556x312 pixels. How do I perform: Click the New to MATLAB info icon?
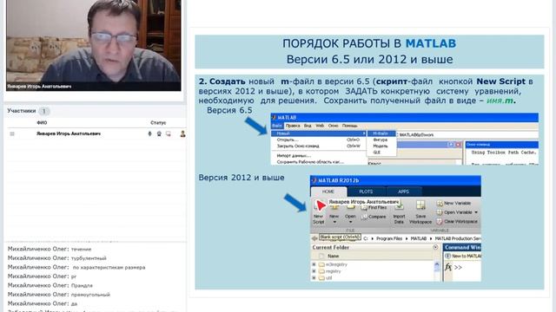pyautogui.click(x=448, y=256)
